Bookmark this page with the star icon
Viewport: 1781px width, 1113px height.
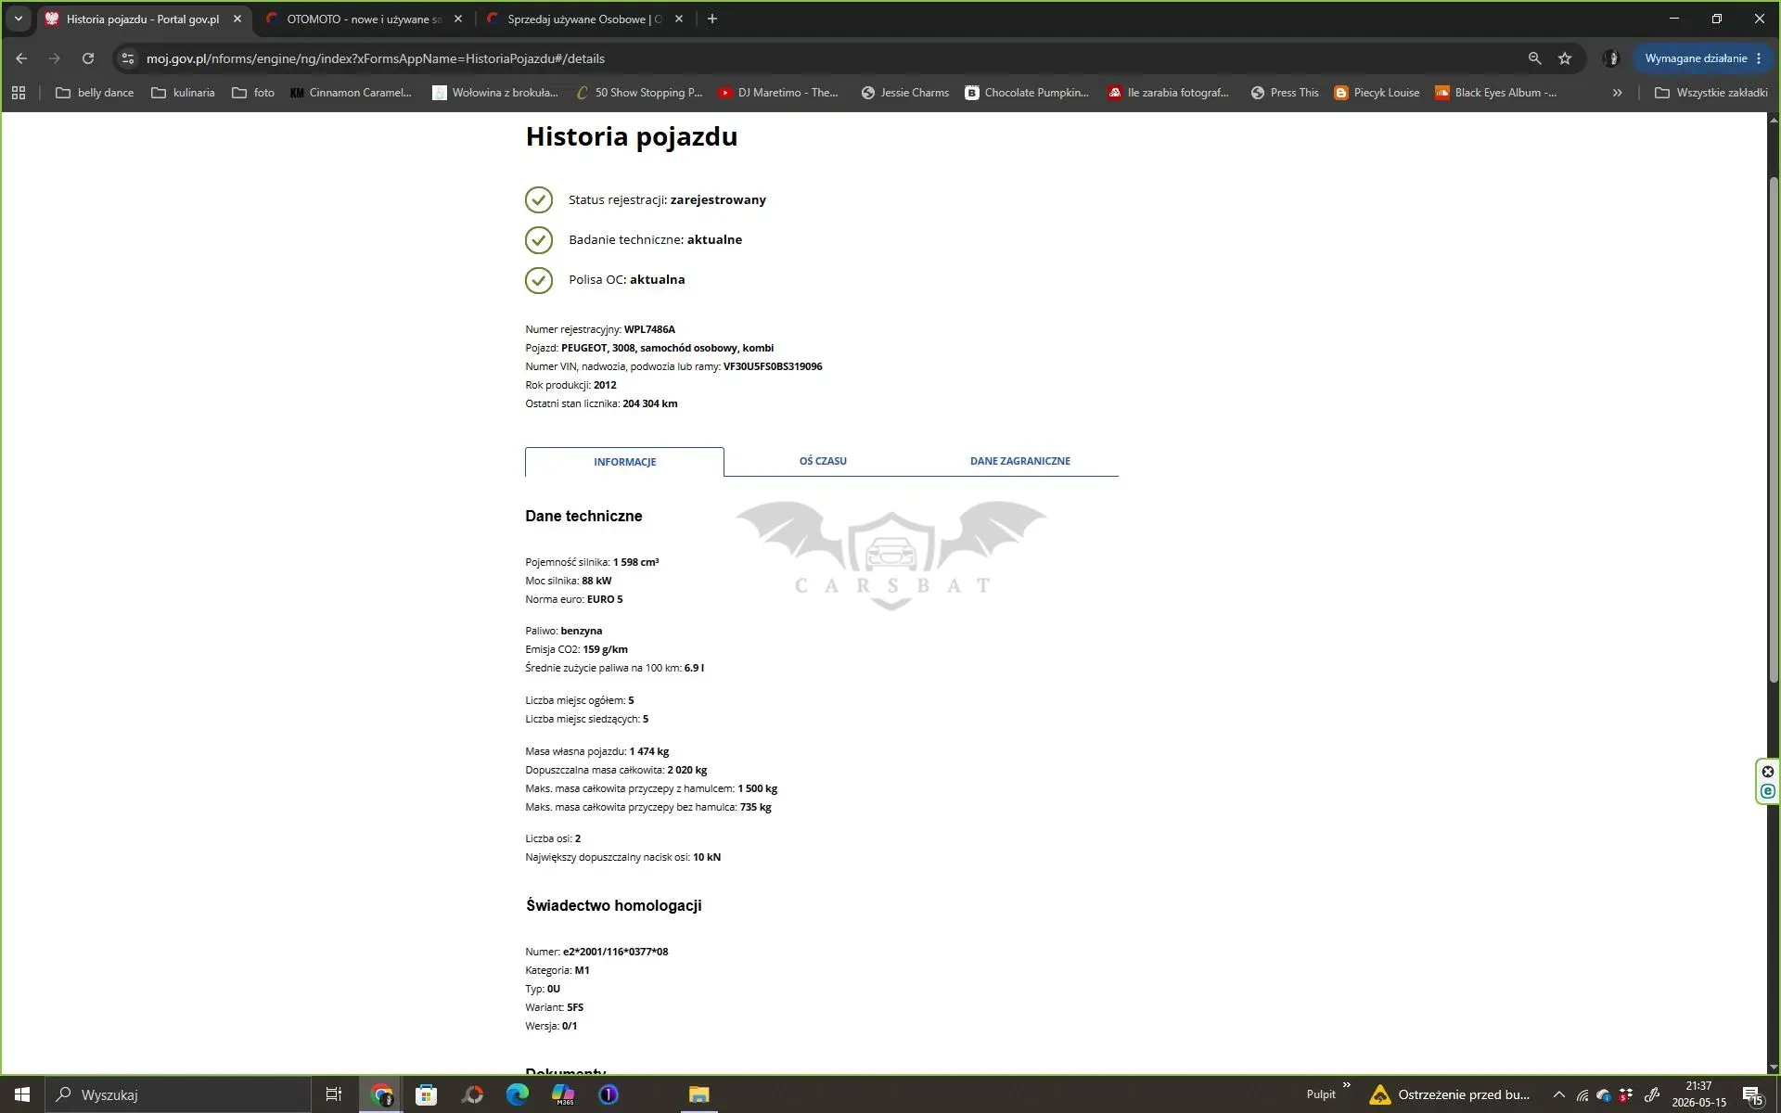(x=1565, y=58)
